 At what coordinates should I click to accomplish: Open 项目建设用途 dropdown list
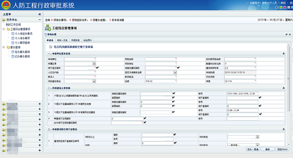tap(94, 82)
